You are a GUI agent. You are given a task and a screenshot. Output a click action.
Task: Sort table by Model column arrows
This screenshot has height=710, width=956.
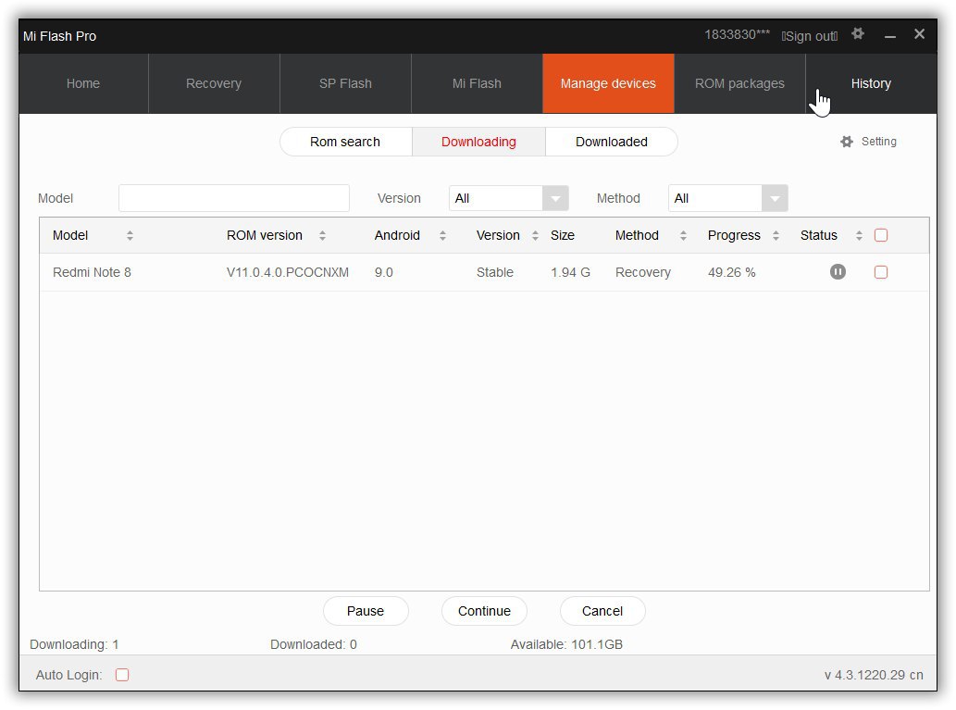coord(130,235)
